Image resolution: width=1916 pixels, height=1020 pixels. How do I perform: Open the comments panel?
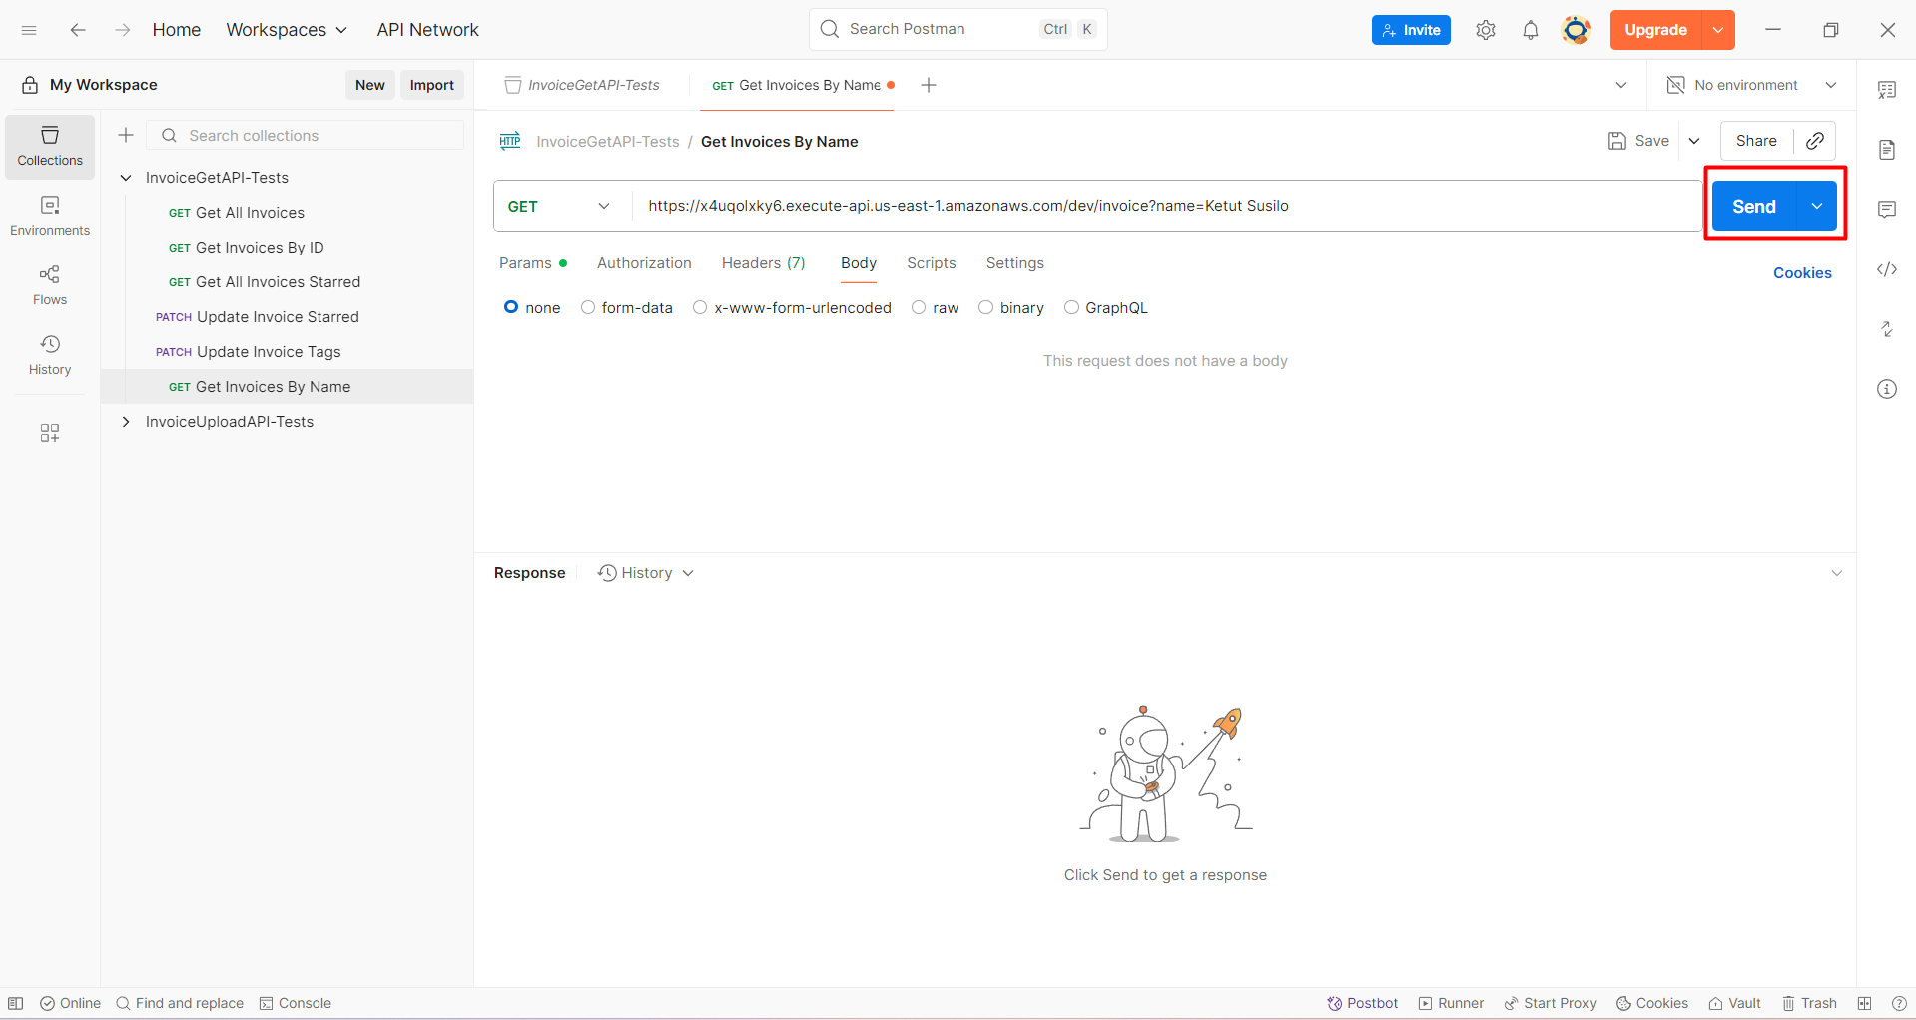pyautogui.click(x=1887, y=209)
